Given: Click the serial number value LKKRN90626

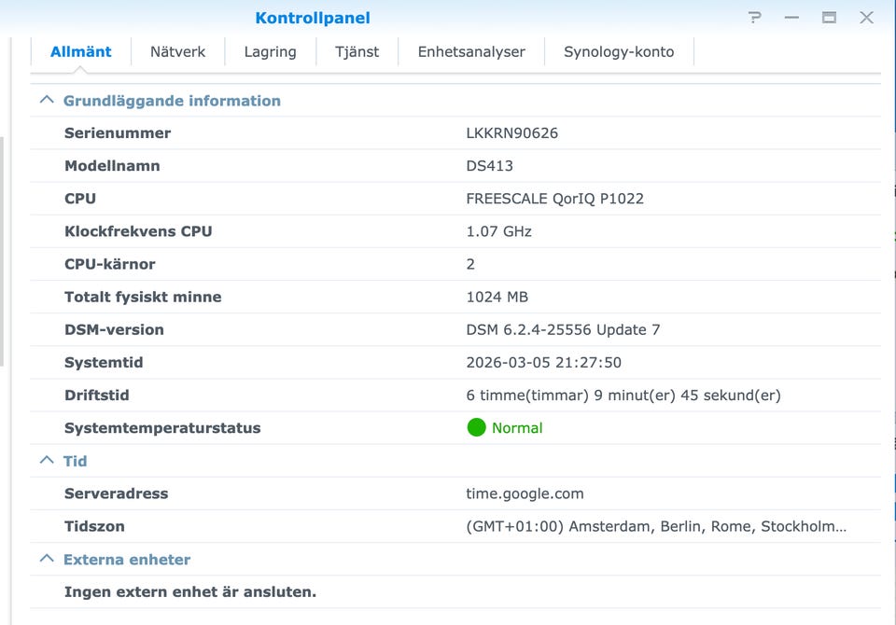Looking at the screenshot, I should (x=511, y=133).
